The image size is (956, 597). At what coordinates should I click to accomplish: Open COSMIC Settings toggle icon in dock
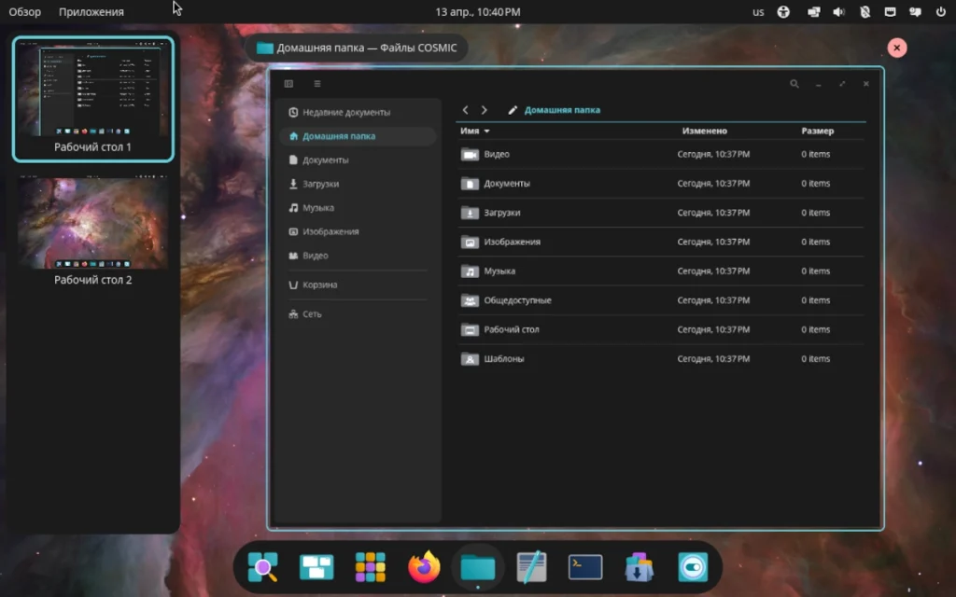(693, 566)
